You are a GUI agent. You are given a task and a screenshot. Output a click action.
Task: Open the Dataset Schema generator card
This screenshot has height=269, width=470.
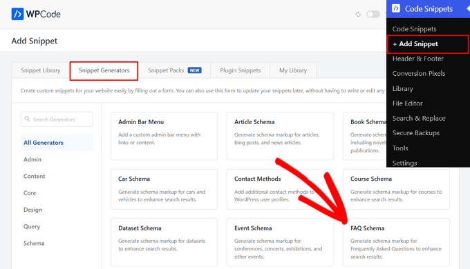click(x=164, y=242)
